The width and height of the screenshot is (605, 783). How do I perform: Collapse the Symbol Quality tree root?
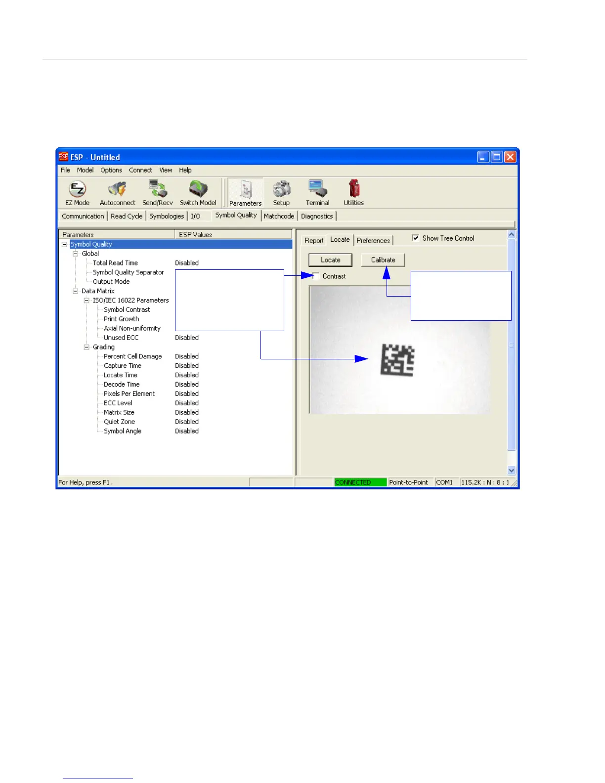point(64,244)
